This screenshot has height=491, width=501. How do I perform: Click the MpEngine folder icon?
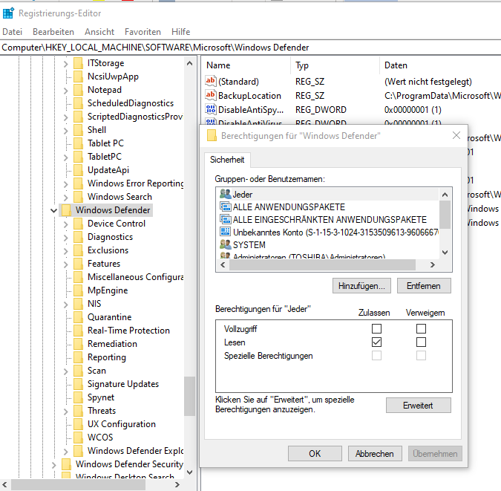coord(78,290)
